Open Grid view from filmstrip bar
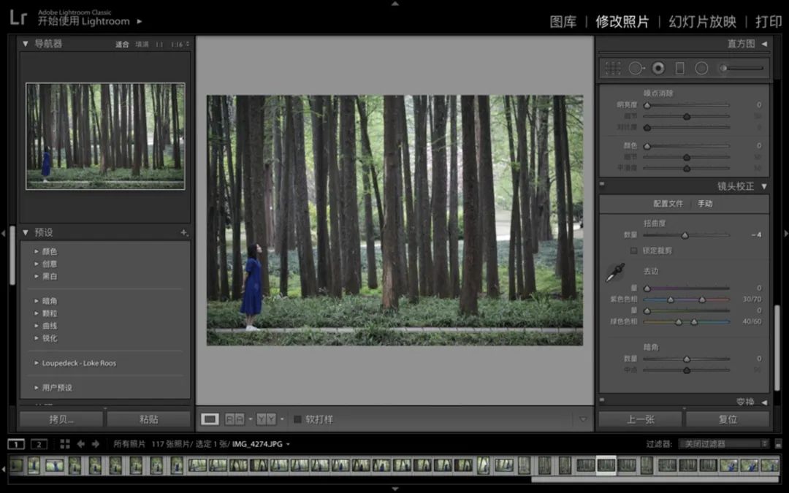The width and height of the screenshot is (789, 493). tap(65, 444)
